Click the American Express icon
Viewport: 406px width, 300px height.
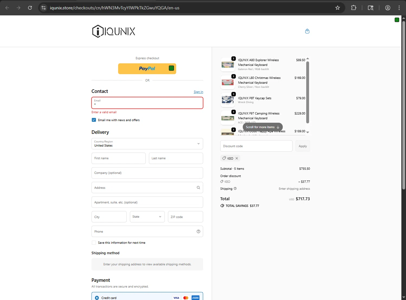[x=195, y=298]
